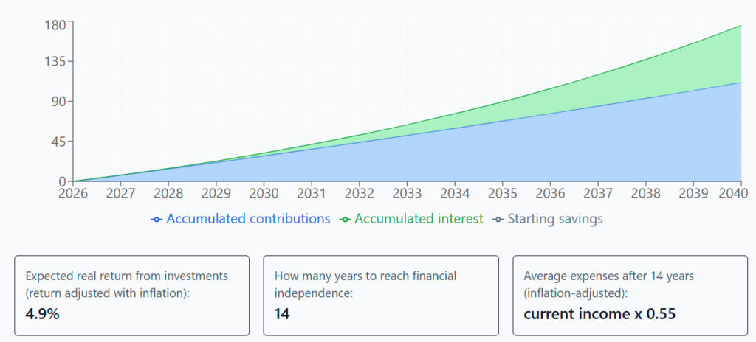Viewport: 756px width, 342px height.
Task: Select the Expected real return card
Action: pos(131,296)
